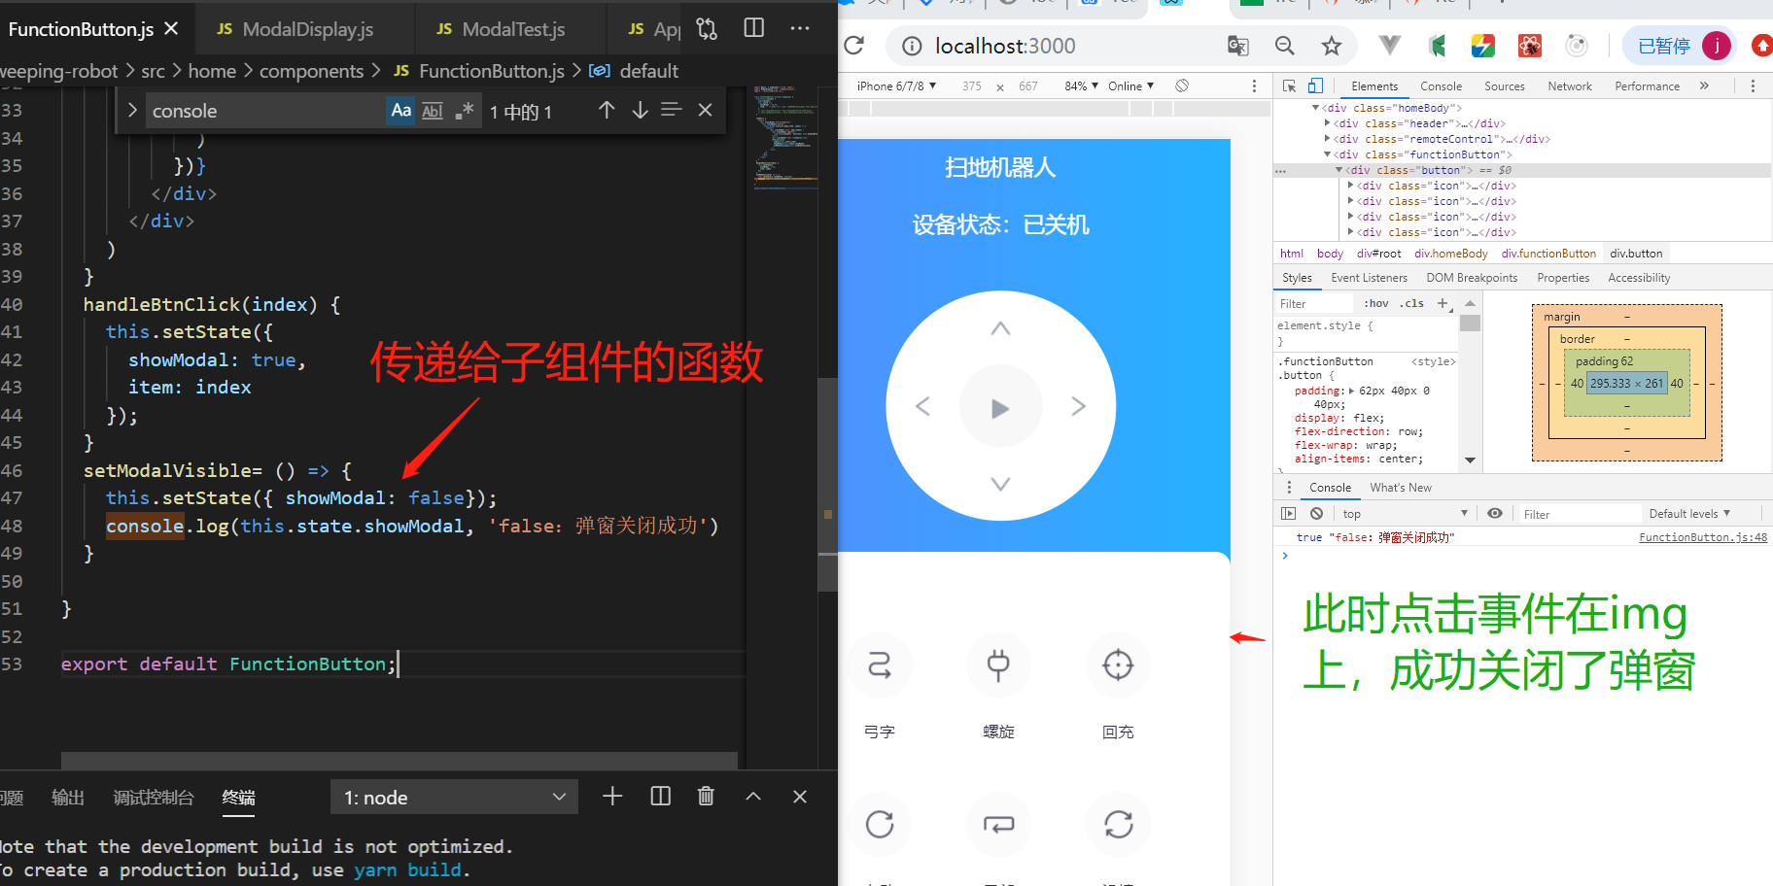Go to next find match
Viewport: 1773px width, 886px height.
640,110
